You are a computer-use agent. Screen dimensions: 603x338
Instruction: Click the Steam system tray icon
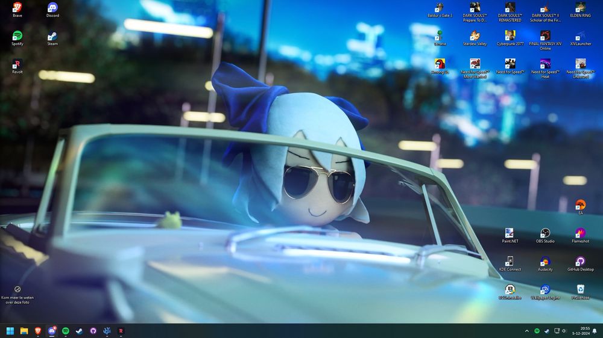547,331
